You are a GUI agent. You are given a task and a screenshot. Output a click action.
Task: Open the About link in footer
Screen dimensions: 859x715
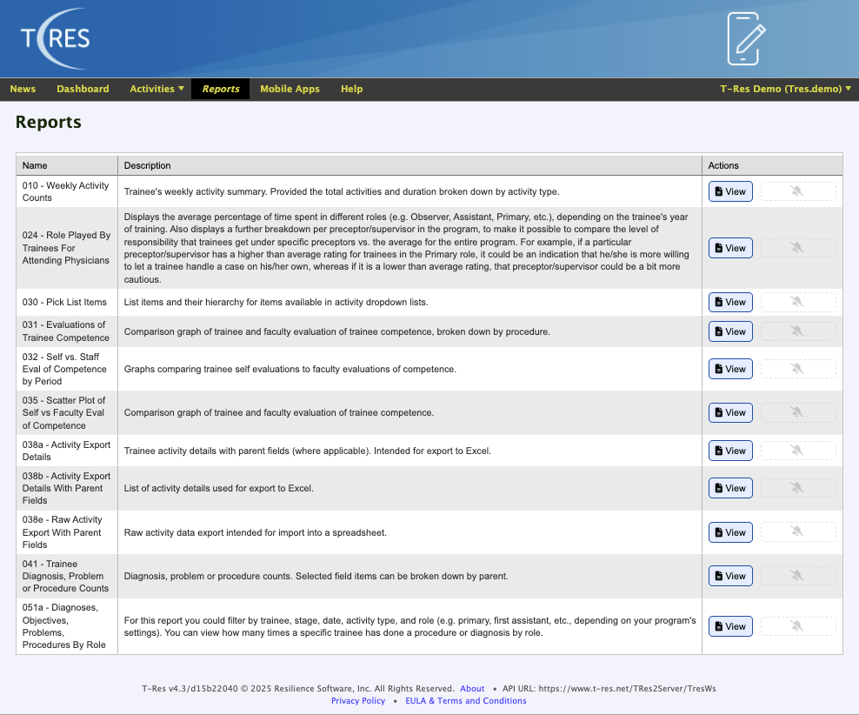[472, 689]
